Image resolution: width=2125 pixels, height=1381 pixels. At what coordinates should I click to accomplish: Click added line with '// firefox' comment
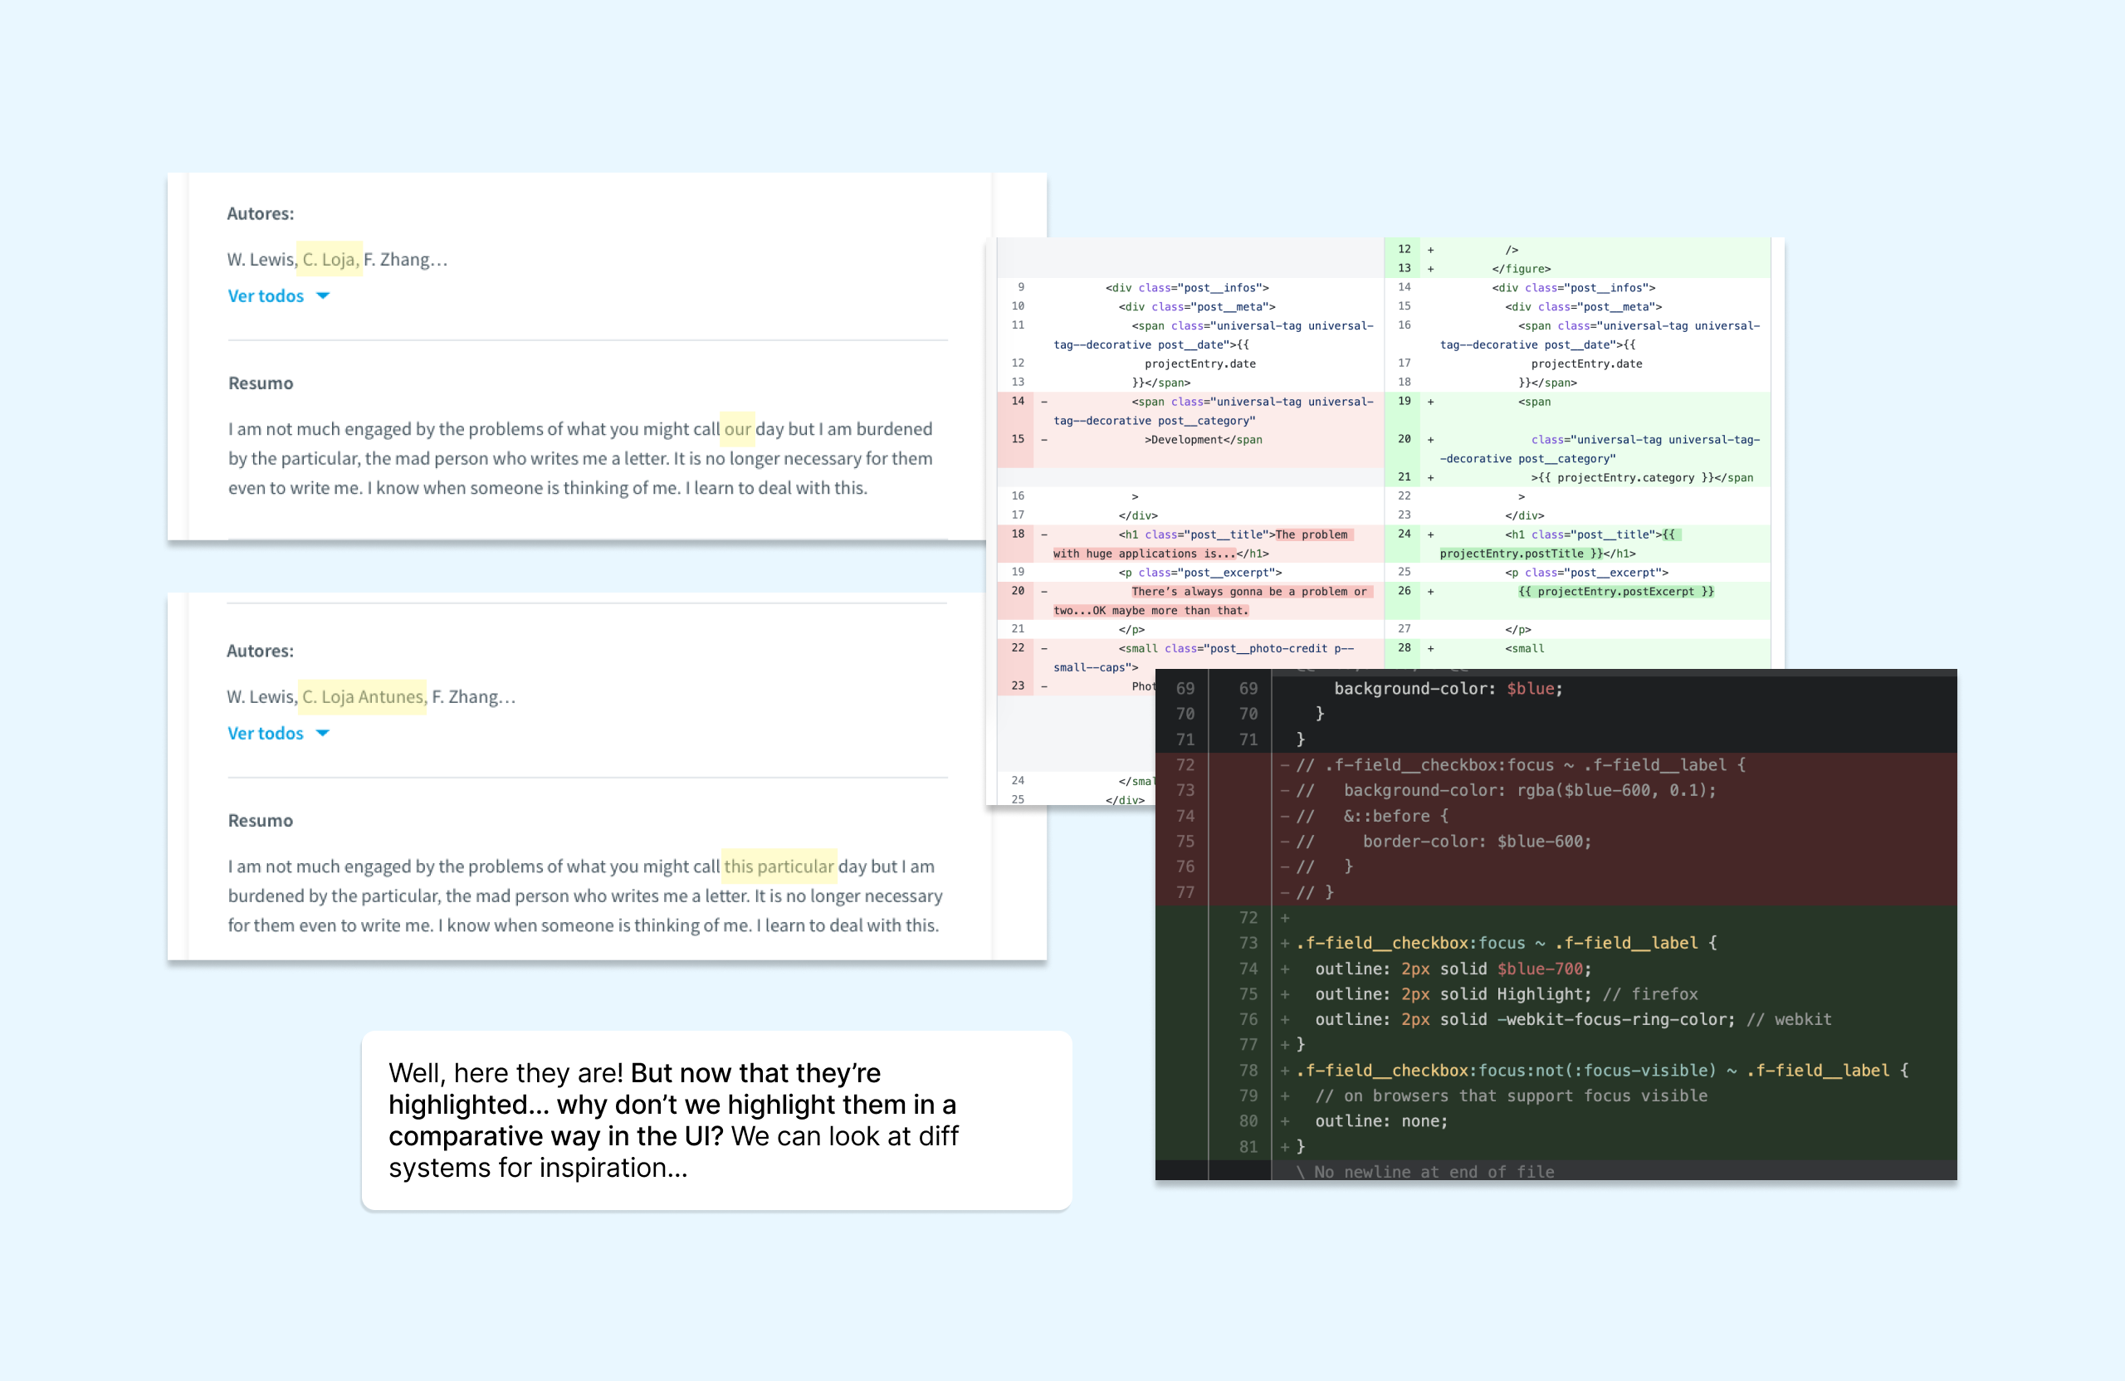pos(1556,993)
